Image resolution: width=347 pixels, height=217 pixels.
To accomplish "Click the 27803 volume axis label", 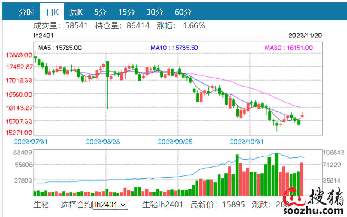I will pos(23,181).
